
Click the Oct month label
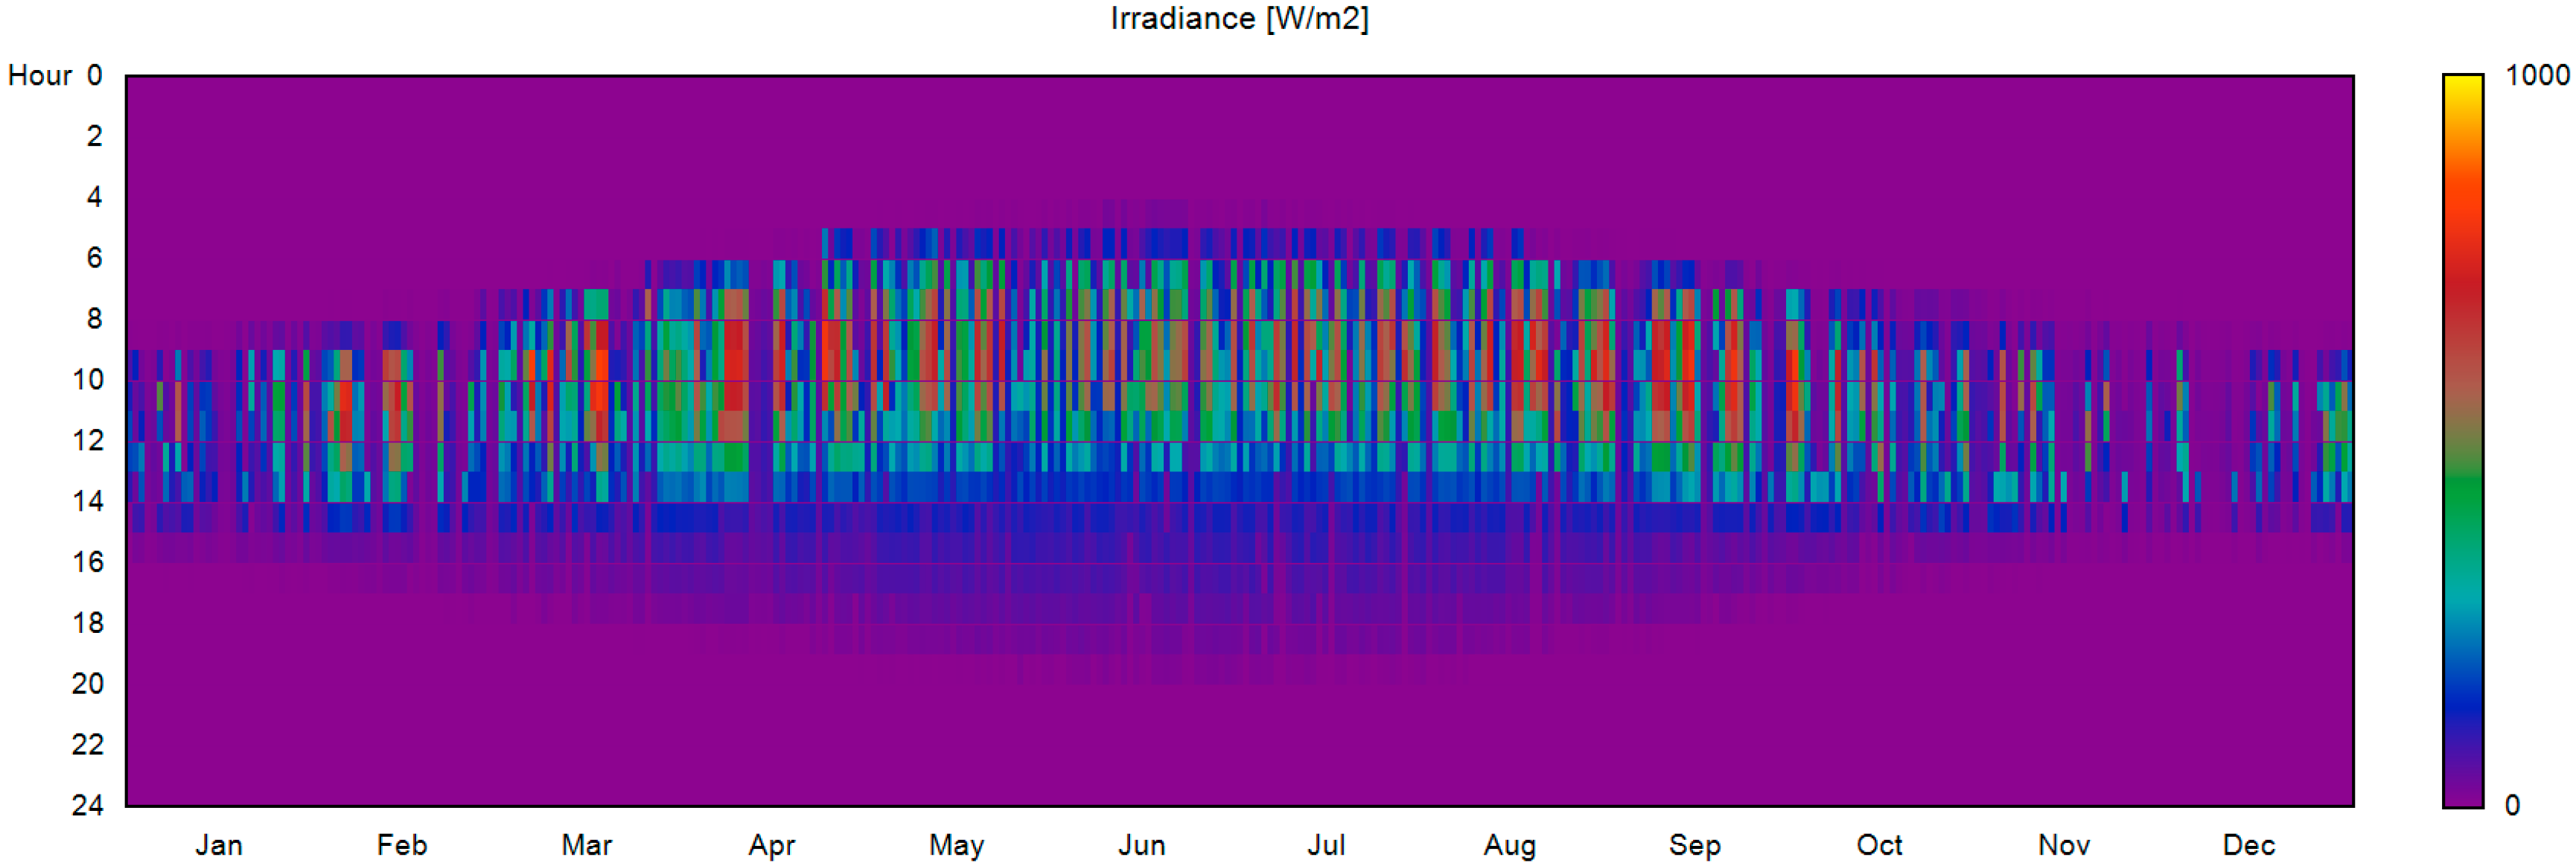(1879, 845)
